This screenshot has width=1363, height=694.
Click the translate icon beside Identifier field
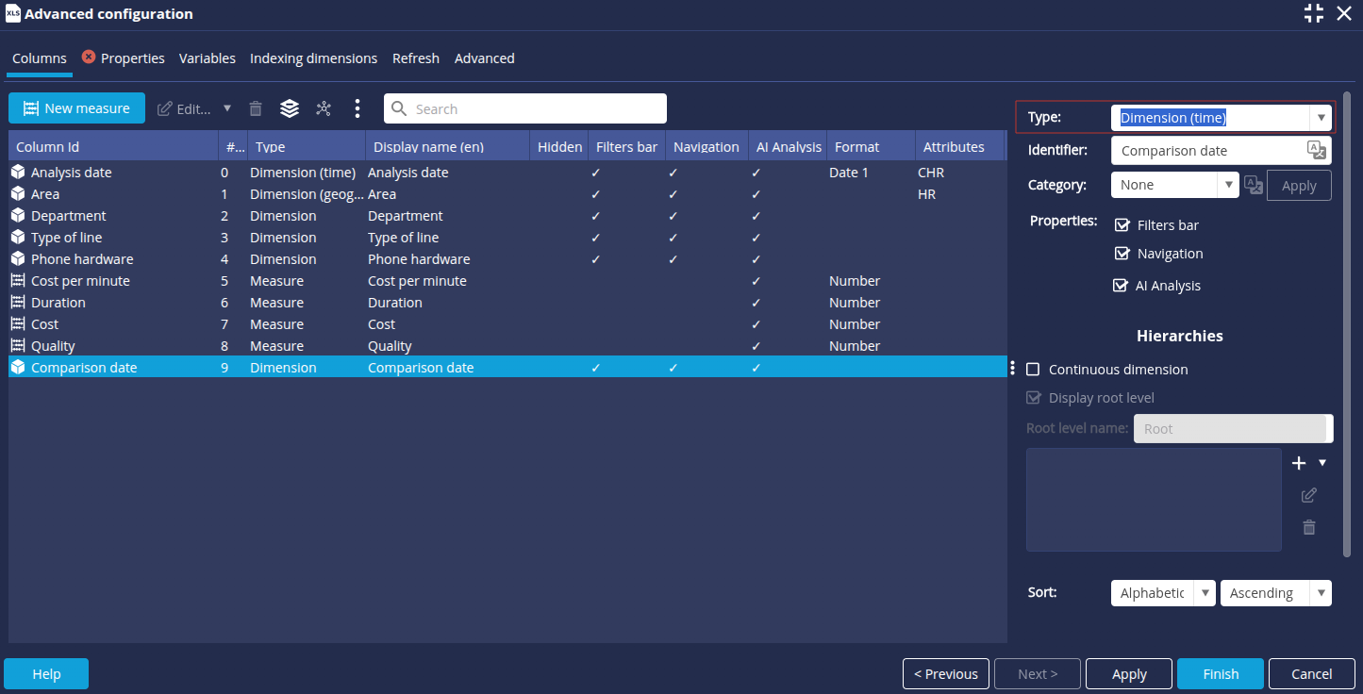point(1316,150)
